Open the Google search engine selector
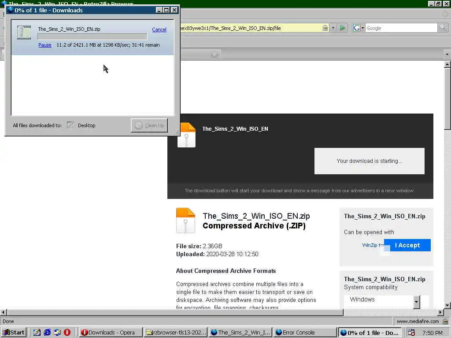 [359, 28]
